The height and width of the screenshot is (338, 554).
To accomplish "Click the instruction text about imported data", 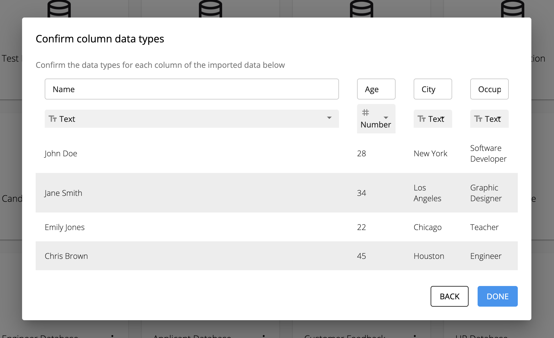I will pos(160,65).
